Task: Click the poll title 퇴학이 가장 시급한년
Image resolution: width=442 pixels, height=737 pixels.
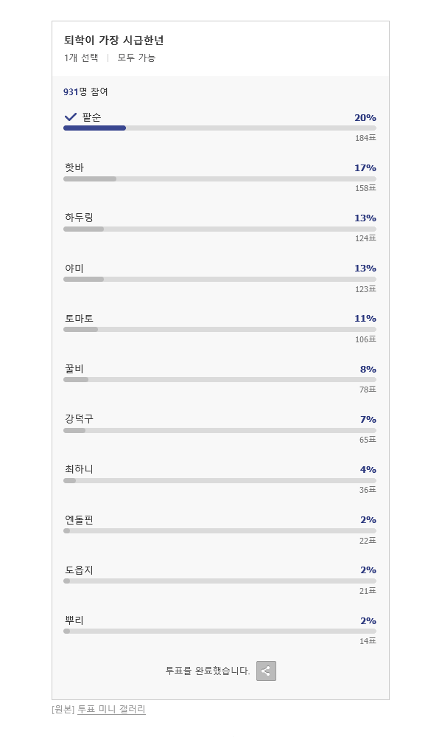Action: 113,41
